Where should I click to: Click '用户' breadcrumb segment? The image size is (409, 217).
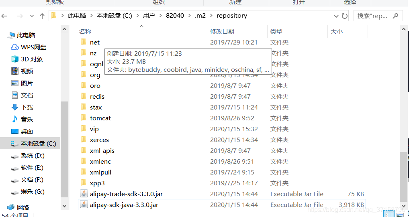149,16
